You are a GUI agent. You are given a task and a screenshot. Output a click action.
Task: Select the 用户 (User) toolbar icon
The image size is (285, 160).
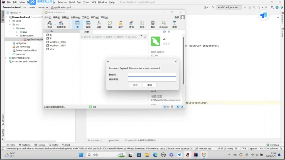121,24
